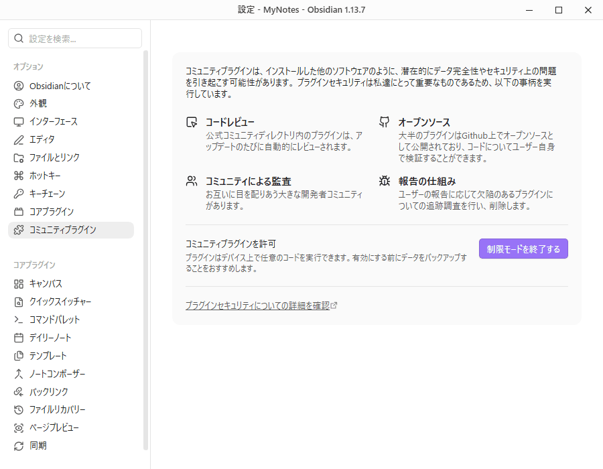Screen dimensions: 603x469
Task: Click the sync arrows icon for 同期
Action: (19, 446)
